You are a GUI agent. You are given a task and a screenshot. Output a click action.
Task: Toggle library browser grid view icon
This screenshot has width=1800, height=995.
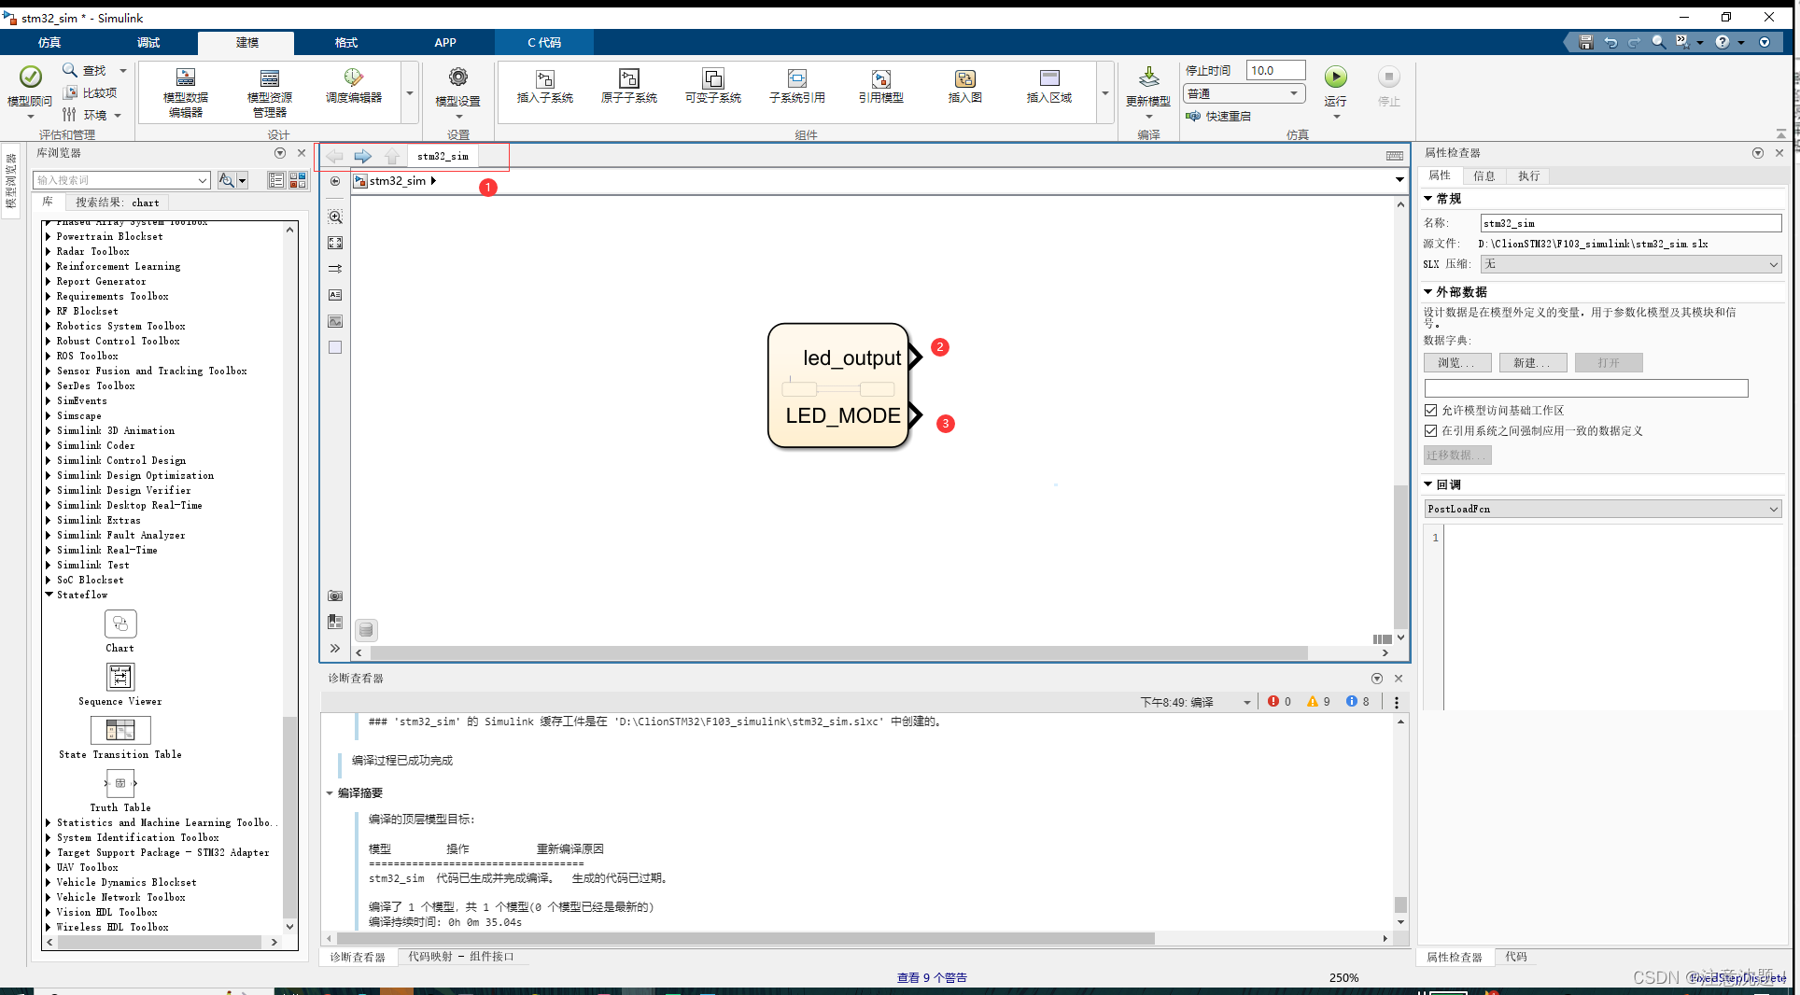point(298,180)
